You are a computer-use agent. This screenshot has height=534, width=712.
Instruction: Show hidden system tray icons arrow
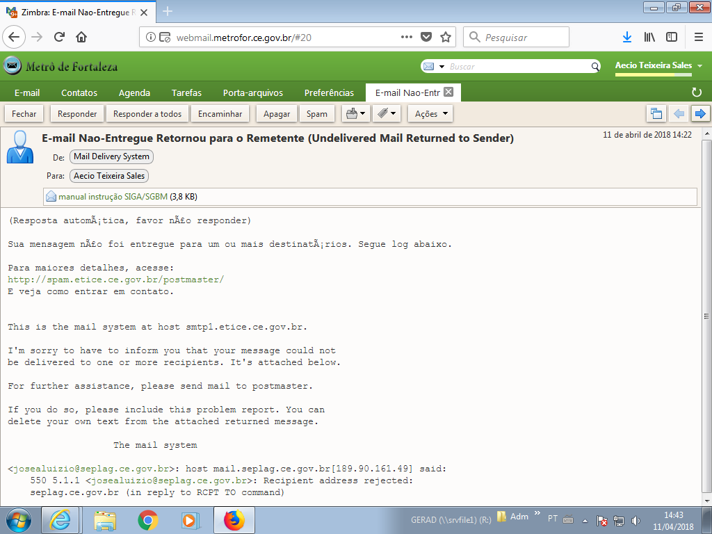click(585, 521)
